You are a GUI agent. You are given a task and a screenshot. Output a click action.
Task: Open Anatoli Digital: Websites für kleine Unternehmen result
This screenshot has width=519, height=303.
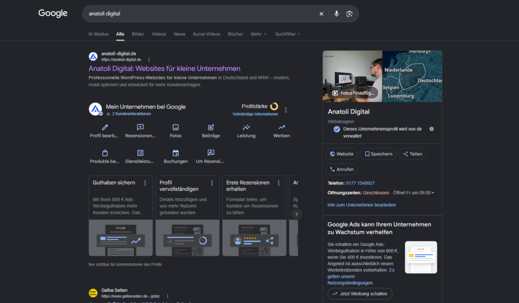(x=164, y=68)
